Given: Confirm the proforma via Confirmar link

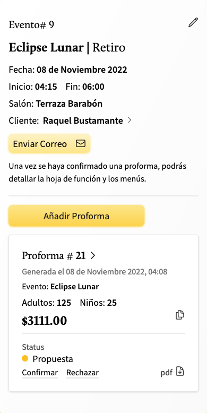Looking at the screenshot, I should (x=40, y=373).
